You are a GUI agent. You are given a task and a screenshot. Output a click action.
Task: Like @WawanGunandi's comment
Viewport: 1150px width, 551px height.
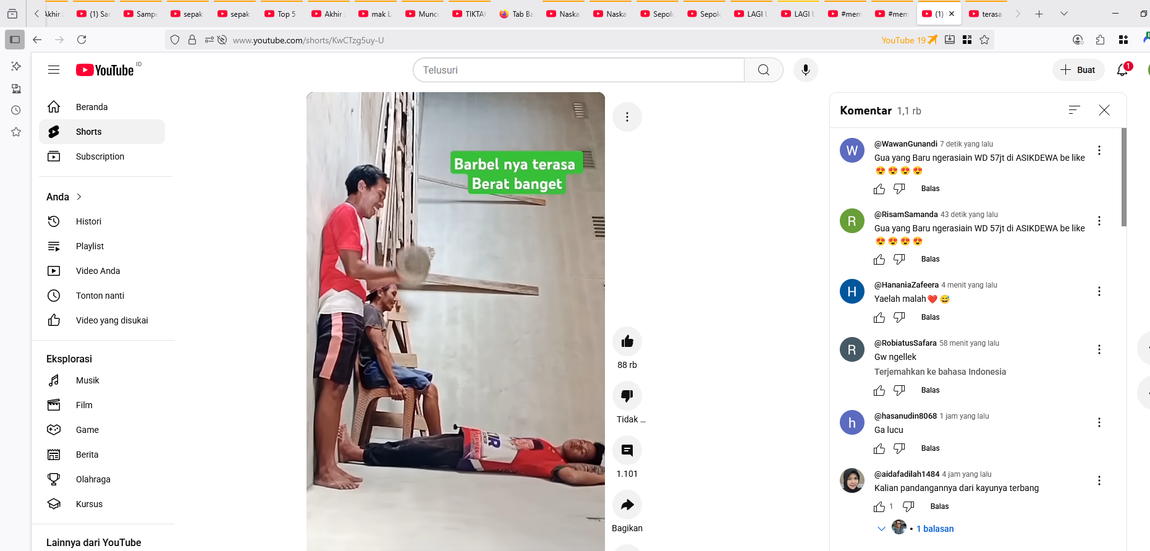[879, 189]
